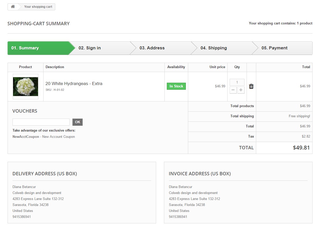Go to the 02. Sign in step
This screenshot has height=226, width=318.
coord(90,48)
